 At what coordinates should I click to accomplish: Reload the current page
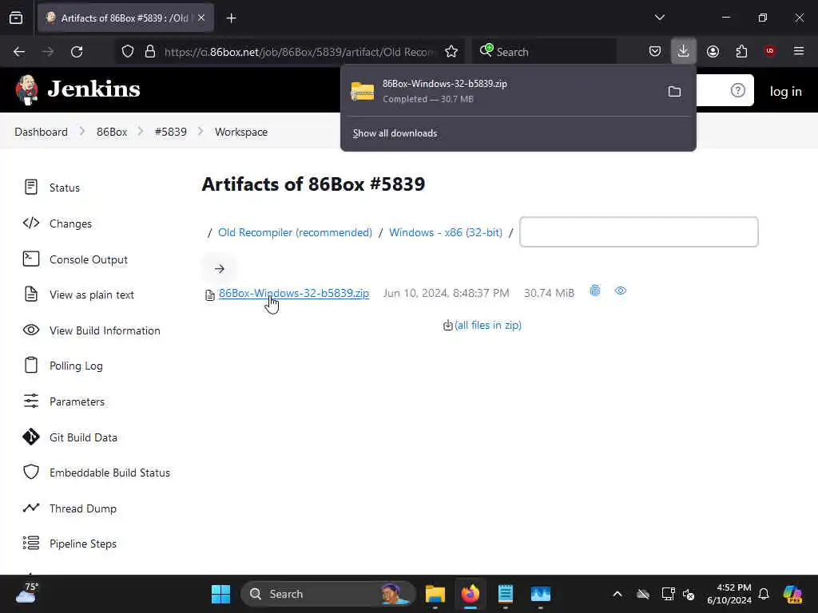(77, 52)
